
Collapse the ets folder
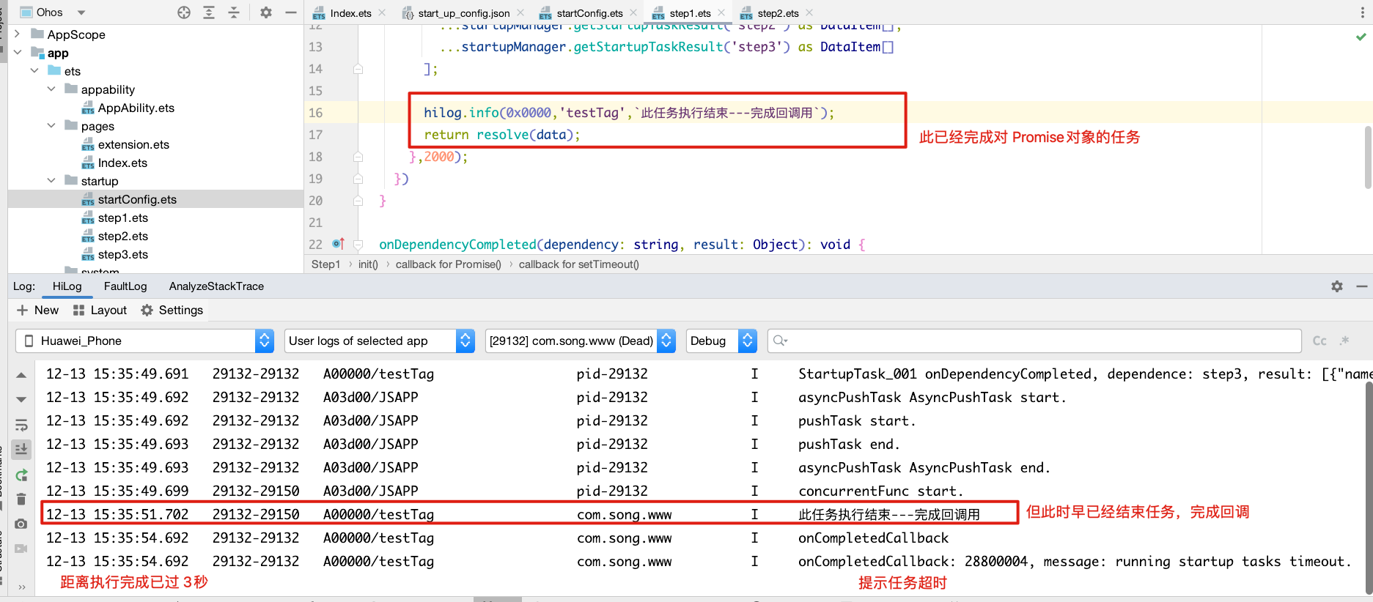pyautogui.click(x=34, y=71)
